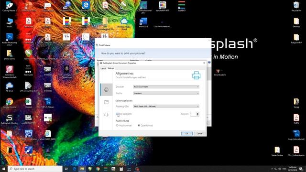The width and height of the screenshot is (306, 172).
Task: Open the Sublisplash Monitor desktop shortcut
Action: [10, 119]
